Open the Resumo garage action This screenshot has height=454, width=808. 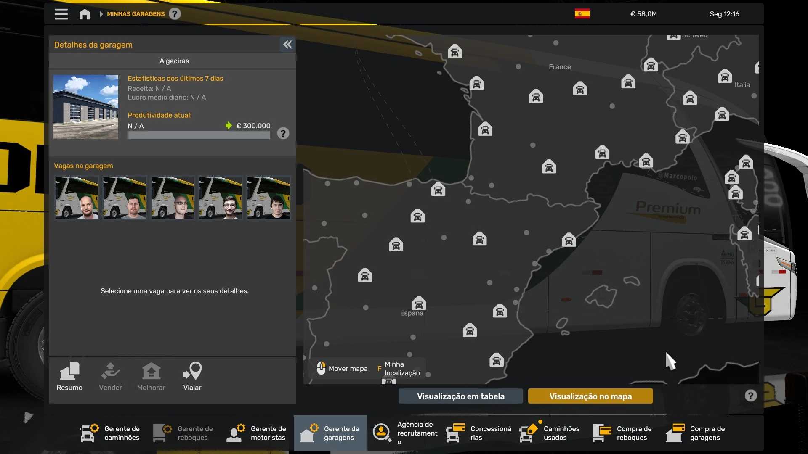coord(69,377)
